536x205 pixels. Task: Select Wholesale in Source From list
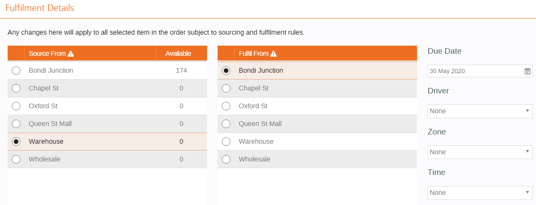coord(16,159)
